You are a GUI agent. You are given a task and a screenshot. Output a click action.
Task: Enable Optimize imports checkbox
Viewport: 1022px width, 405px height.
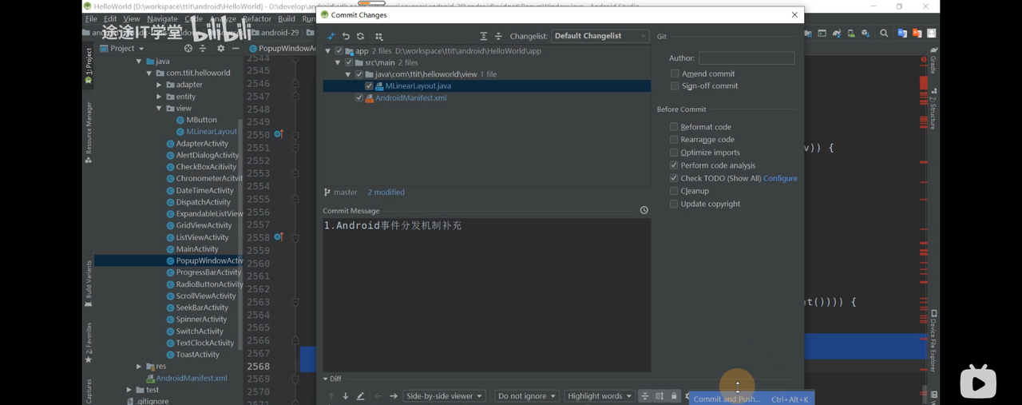point(674,153)
